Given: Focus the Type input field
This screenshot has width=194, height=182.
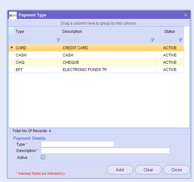Looking at the screenshot, I should pos(77,144).
